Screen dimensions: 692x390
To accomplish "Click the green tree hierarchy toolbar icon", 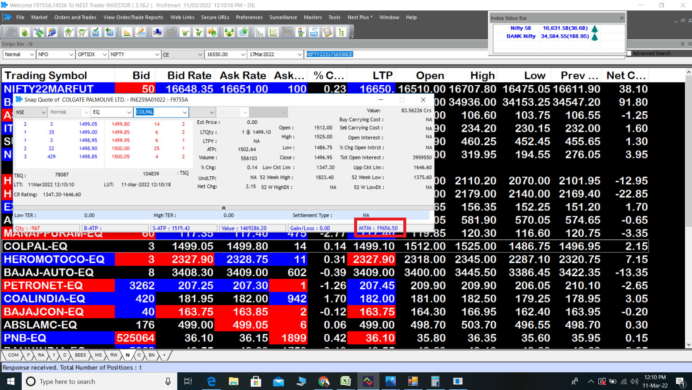I will click(x=341, y=33).
